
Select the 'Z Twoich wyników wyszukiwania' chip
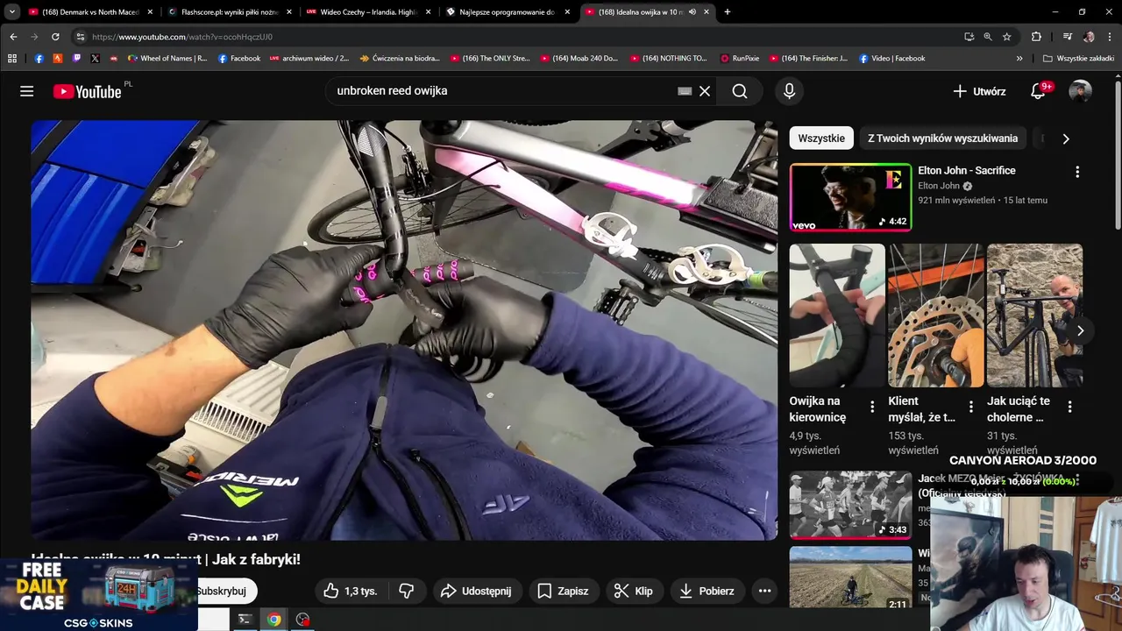tap(942, 138)
